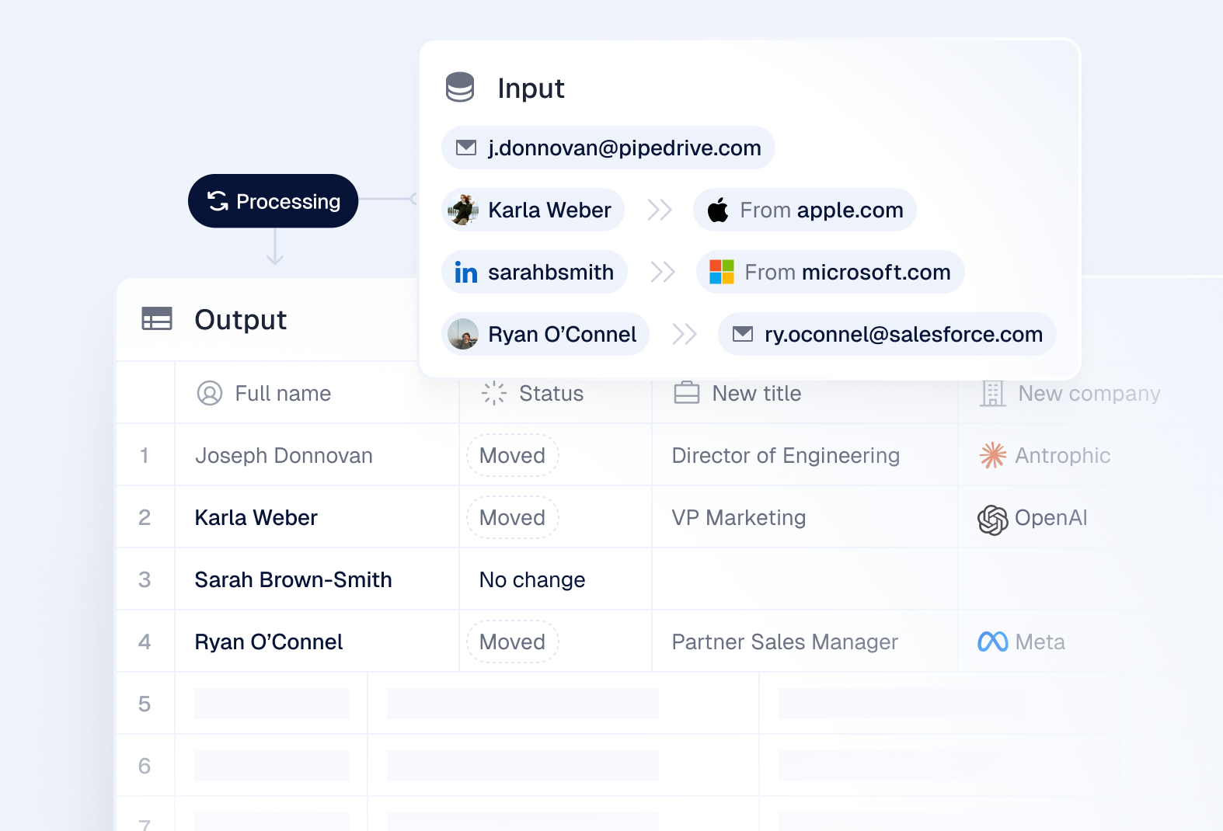
Task: Click the briefcase icon in New title header
Action: click(687, 393)
